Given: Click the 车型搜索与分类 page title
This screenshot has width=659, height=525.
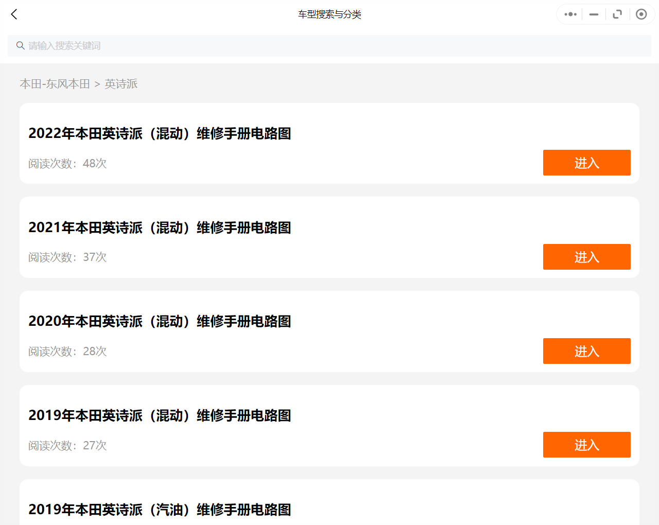Looking at the screenshot, I should tap(329, 14).
